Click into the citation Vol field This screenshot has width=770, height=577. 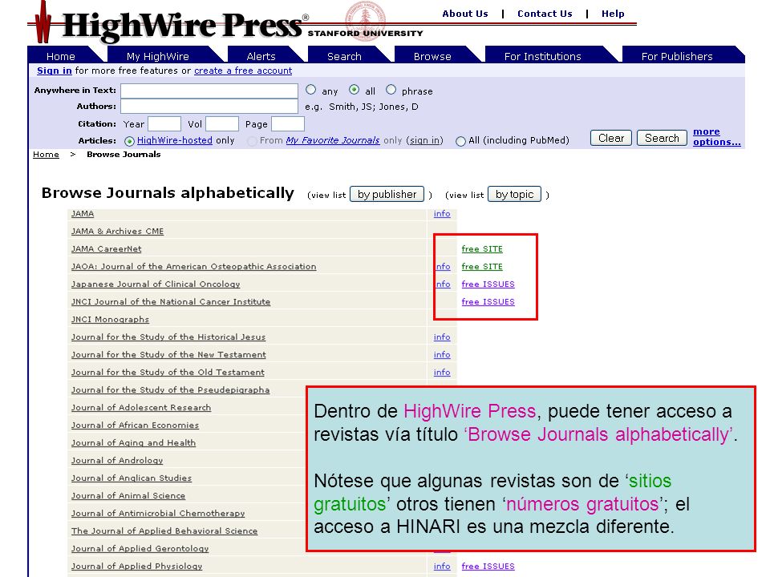pos(222,123)
